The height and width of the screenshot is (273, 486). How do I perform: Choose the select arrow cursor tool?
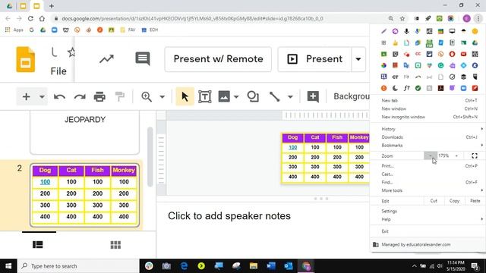pyautogui.click(x=185, y=96)
